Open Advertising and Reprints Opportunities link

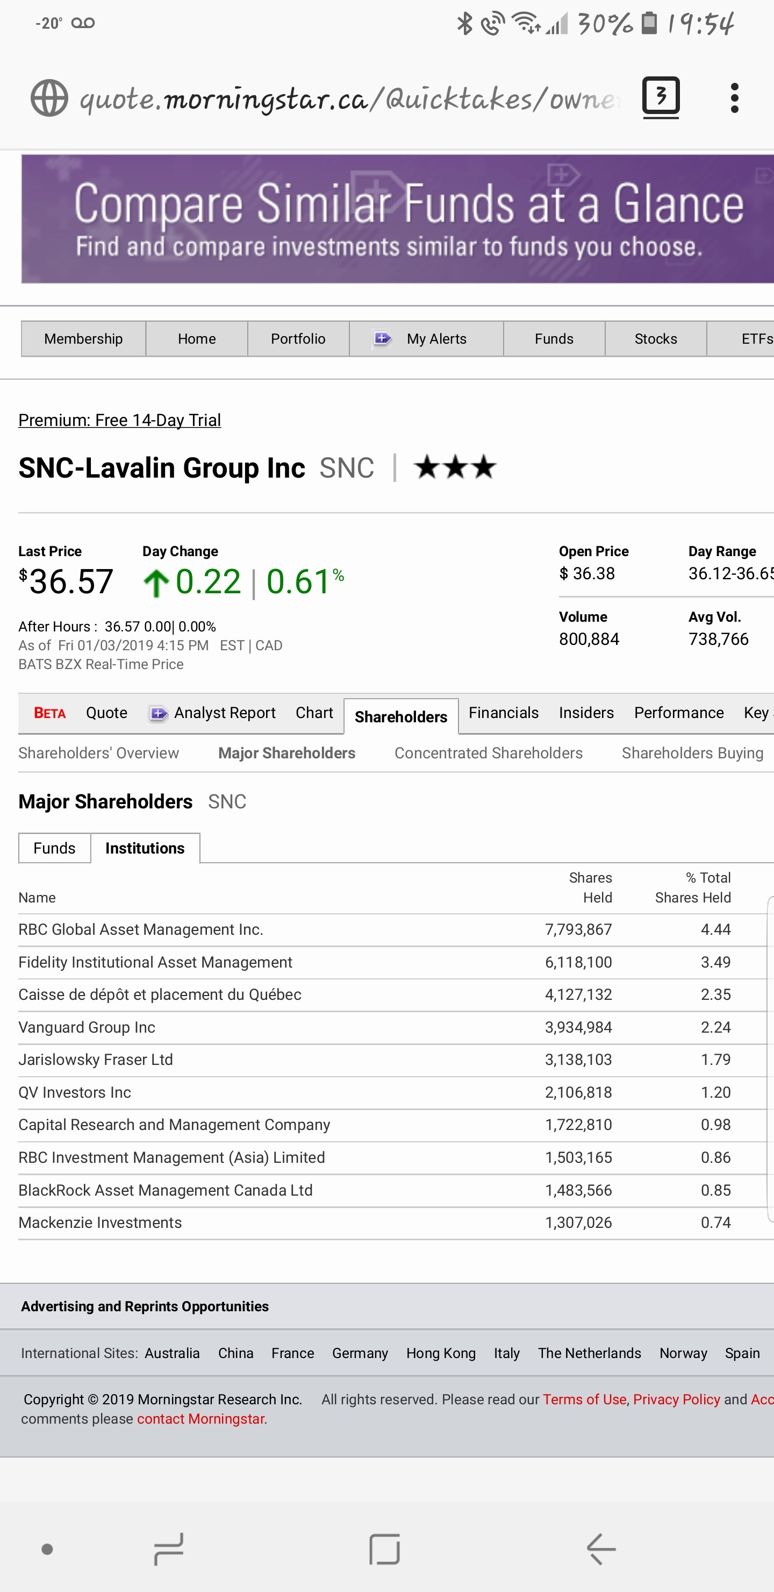click(x=145, y=1306)
